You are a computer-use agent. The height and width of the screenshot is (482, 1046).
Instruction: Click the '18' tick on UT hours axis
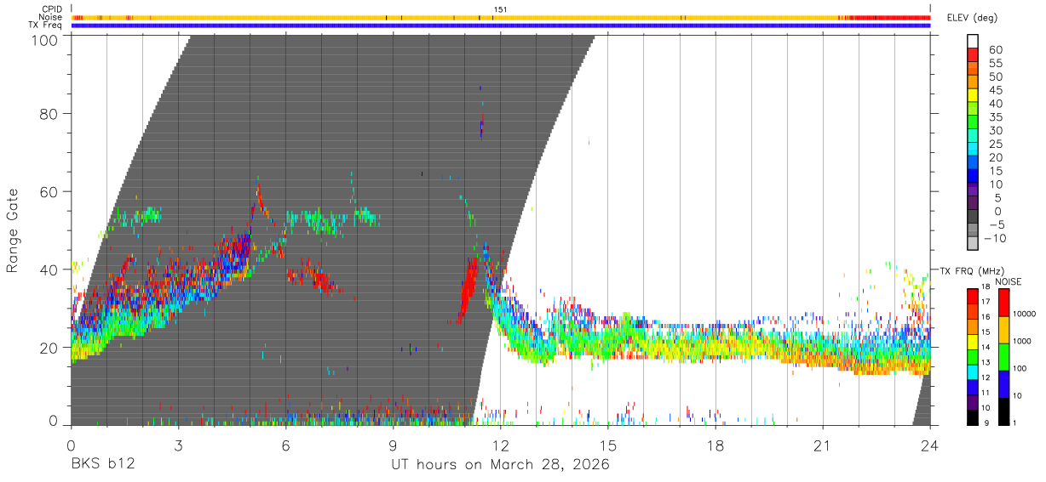click(x=716, y=445)
